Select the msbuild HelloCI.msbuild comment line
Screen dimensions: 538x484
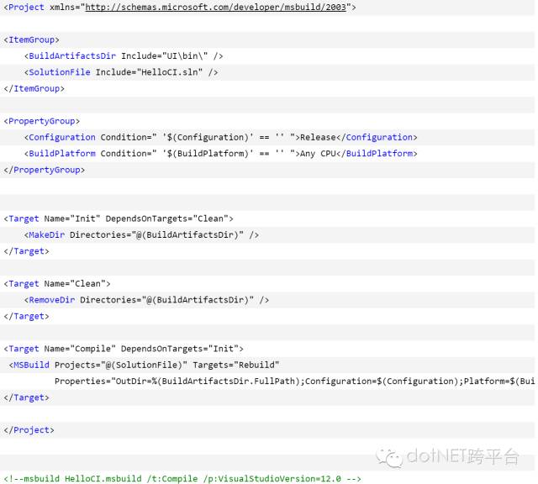182,479
